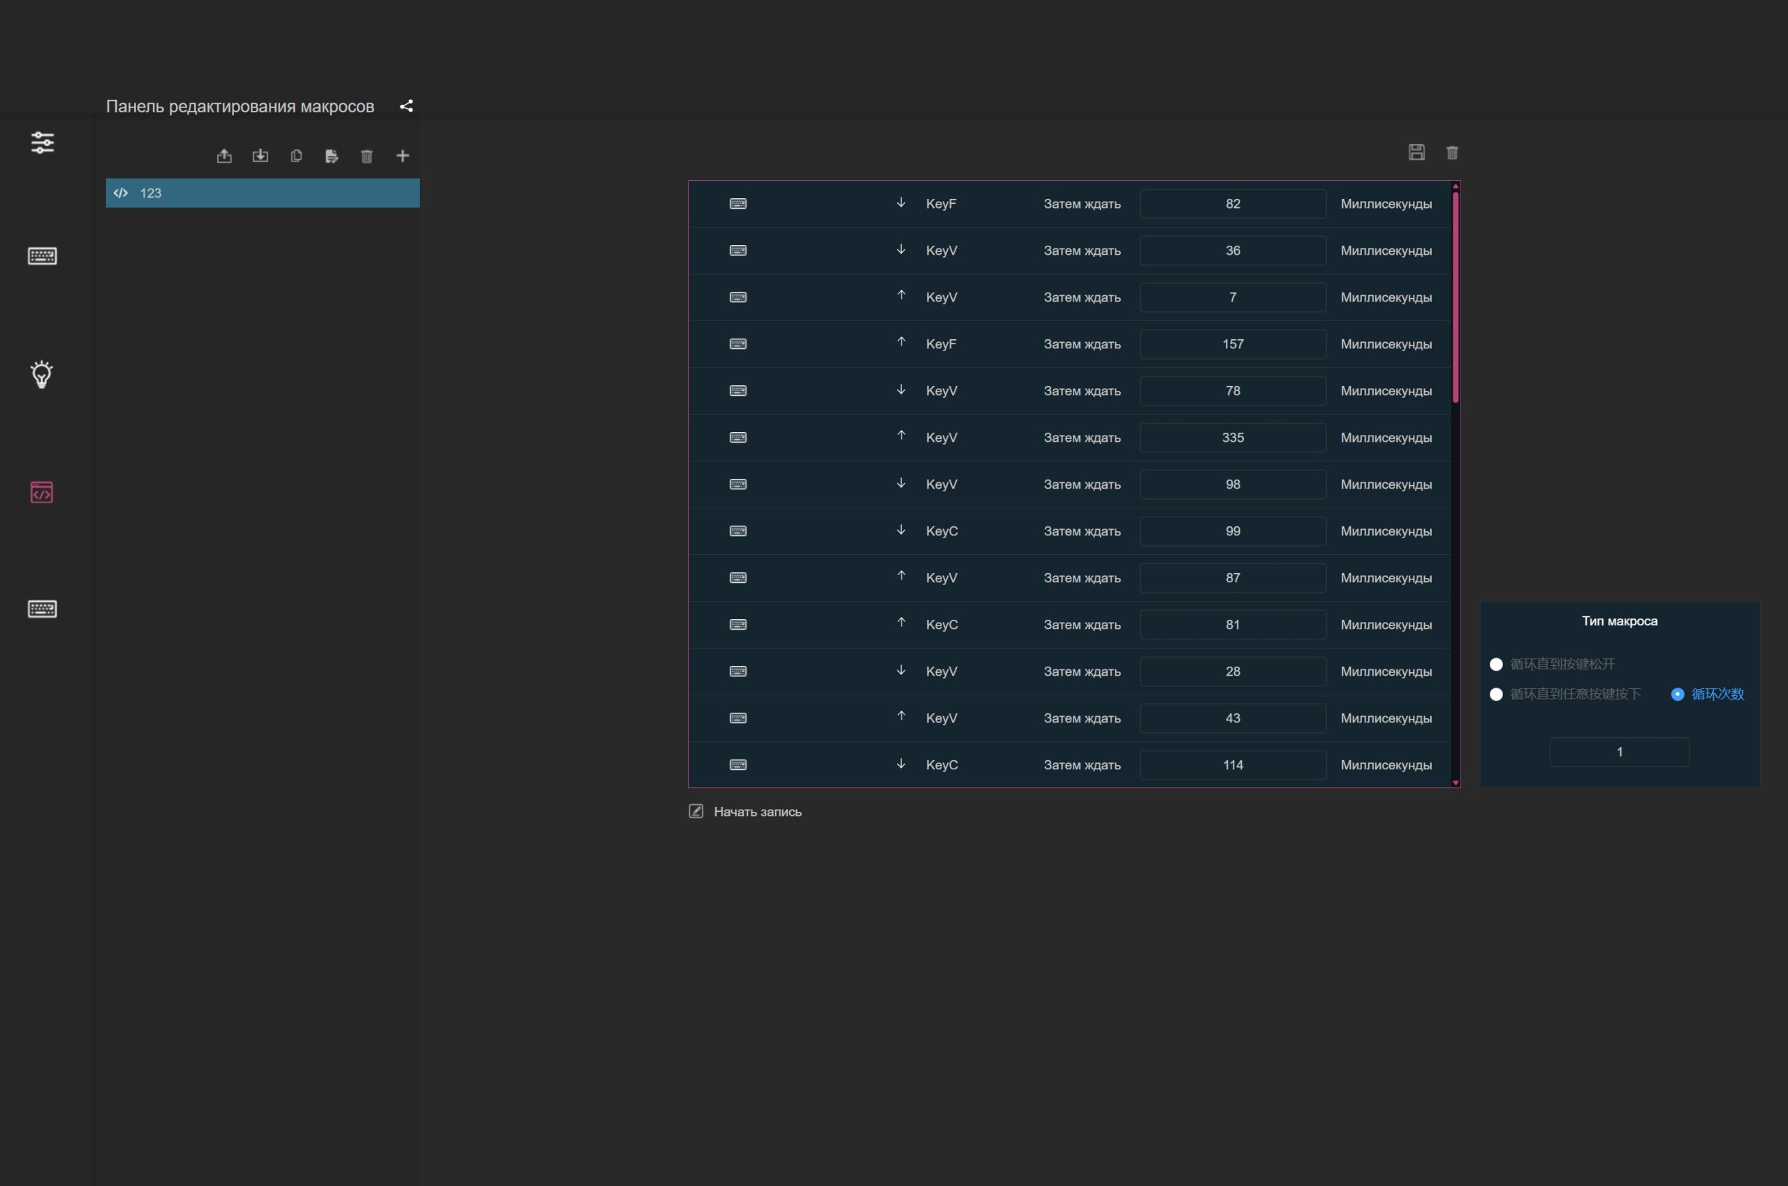This screenshot has height=1186, width=1788.
Task: Click the share icon next to panel title
Action: point(406,106)
